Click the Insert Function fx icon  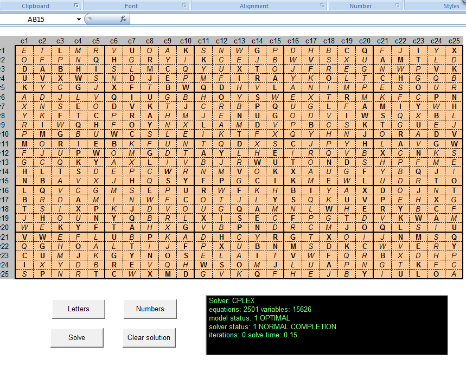click(123, 19)
